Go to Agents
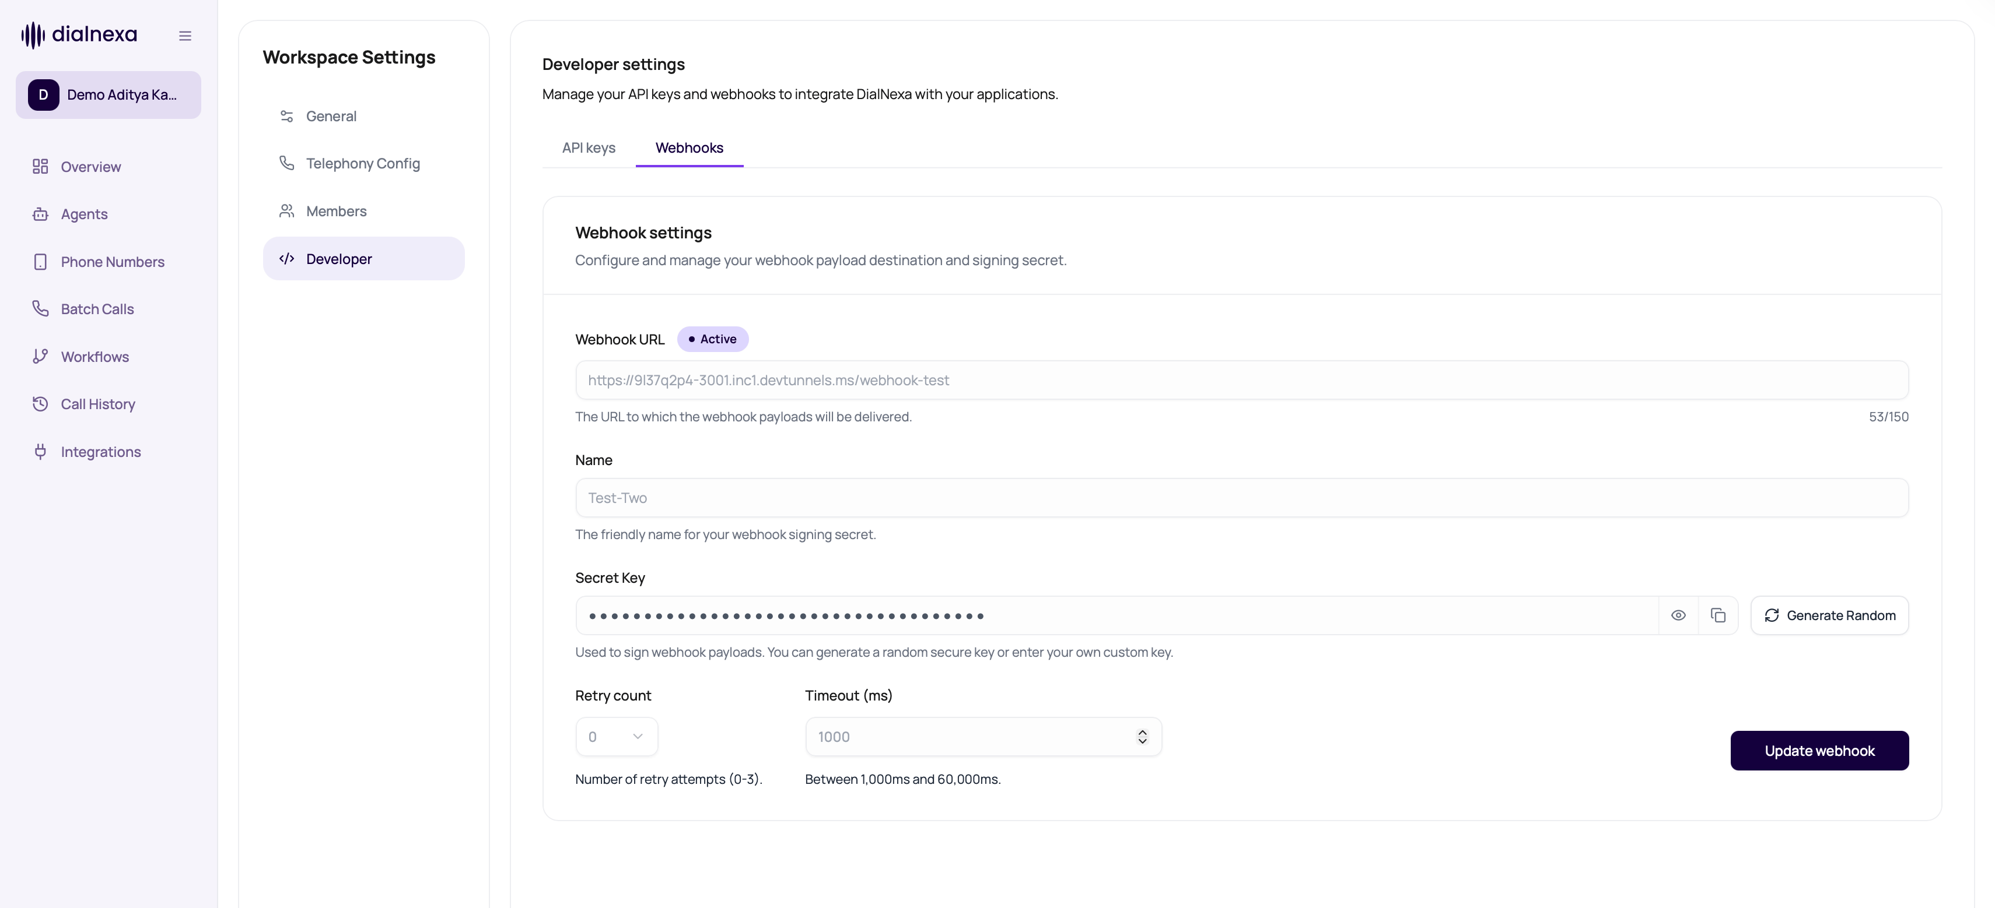1995x908 pixels. pyautogui.click(x=108, y=214)
